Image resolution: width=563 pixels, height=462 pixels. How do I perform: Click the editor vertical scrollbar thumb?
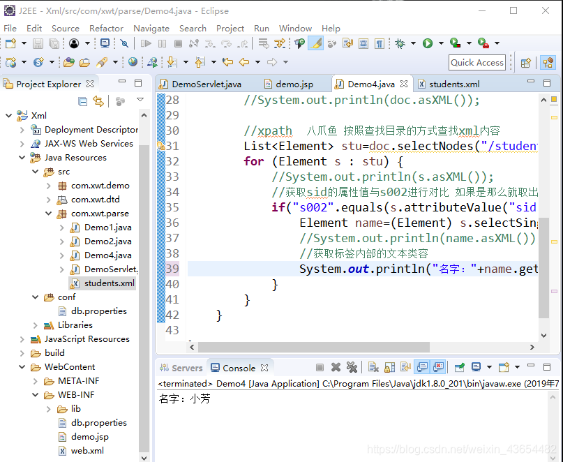coord(544,268)
